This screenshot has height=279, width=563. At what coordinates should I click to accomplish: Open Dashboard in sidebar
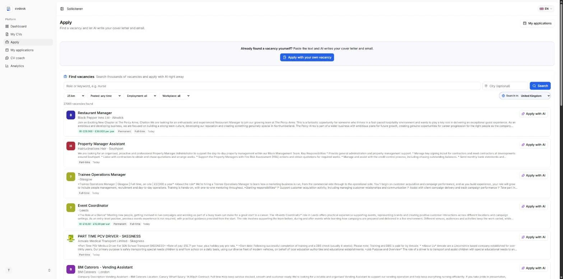[x=28, y=27]
